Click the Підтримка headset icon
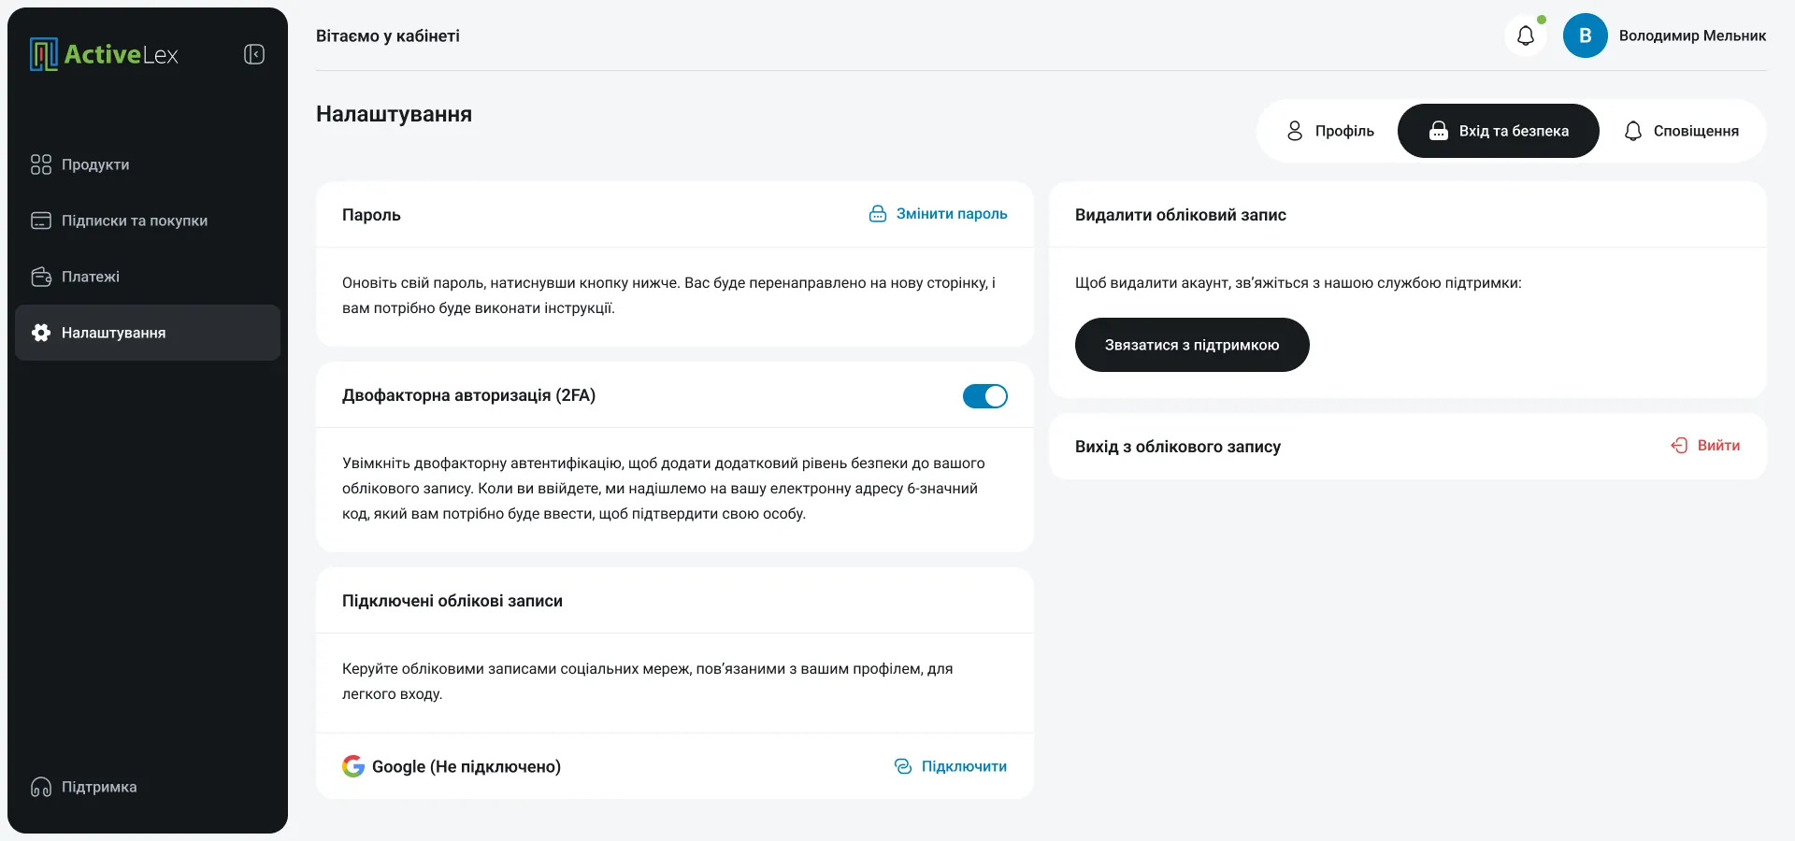The image size is (1795, 841). (41, 787)
